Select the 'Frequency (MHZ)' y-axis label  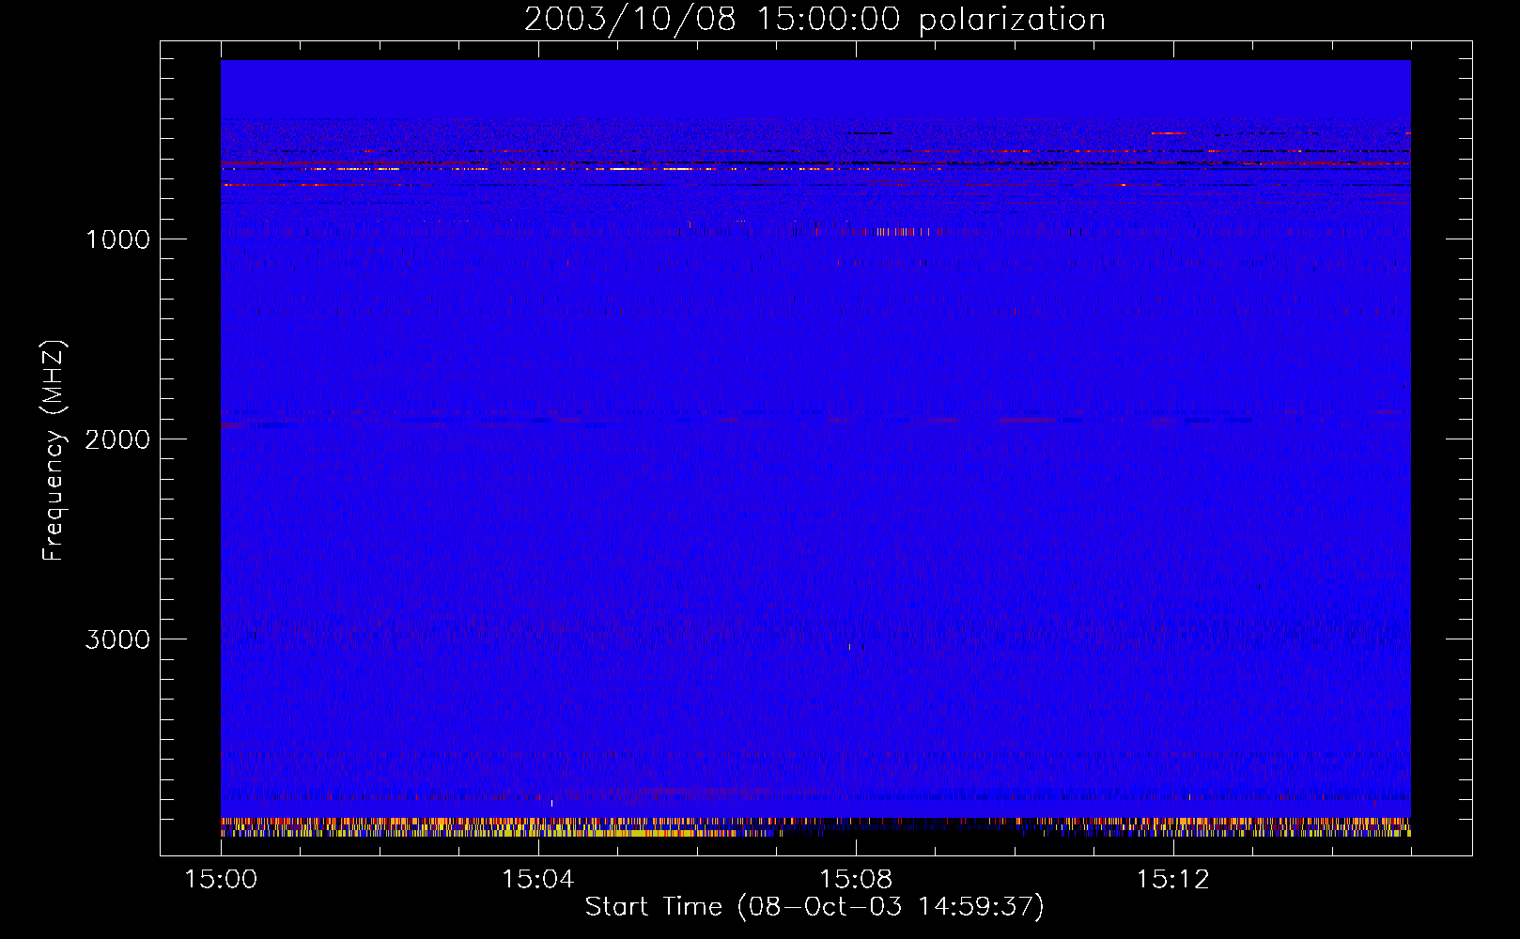click(x=54, y=451)
